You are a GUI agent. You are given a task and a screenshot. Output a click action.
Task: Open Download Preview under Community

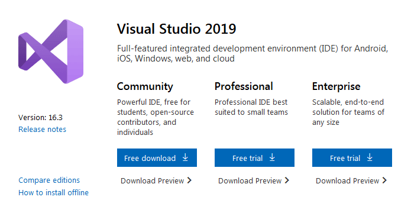point(156,180)
